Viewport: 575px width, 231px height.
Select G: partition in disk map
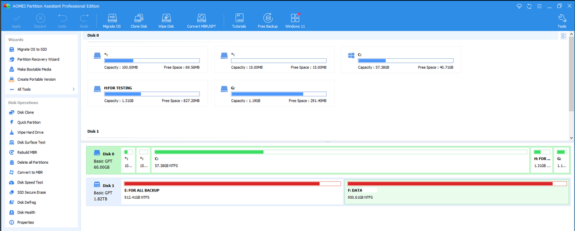pos(562,160)
